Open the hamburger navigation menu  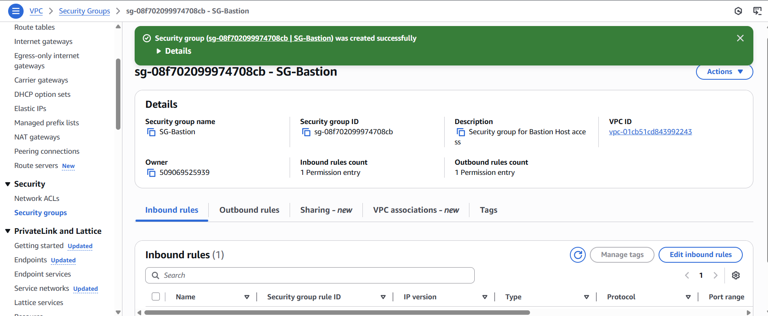pyautogui.click(x=16, y=11)
